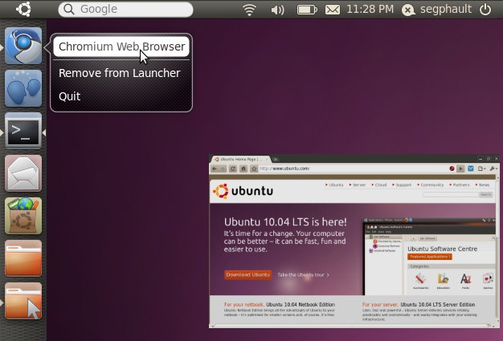This screenshot has height=341, width=503.
Task: Launch Chromium from the launcher icon
Action: [23, 46]
